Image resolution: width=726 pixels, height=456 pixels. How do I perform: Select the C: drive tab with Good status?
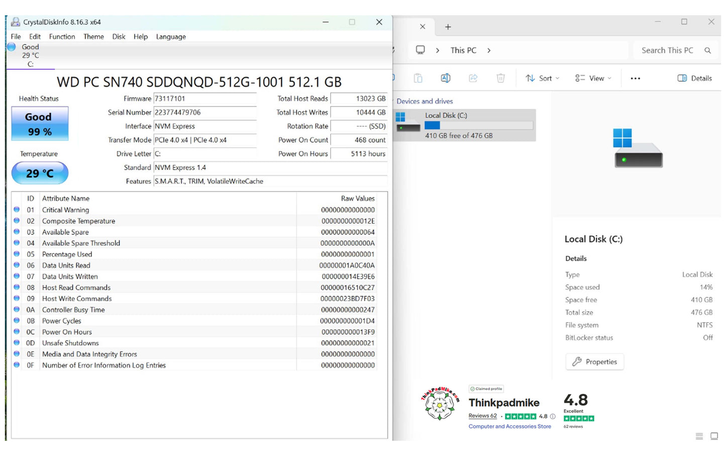point(29,55)
